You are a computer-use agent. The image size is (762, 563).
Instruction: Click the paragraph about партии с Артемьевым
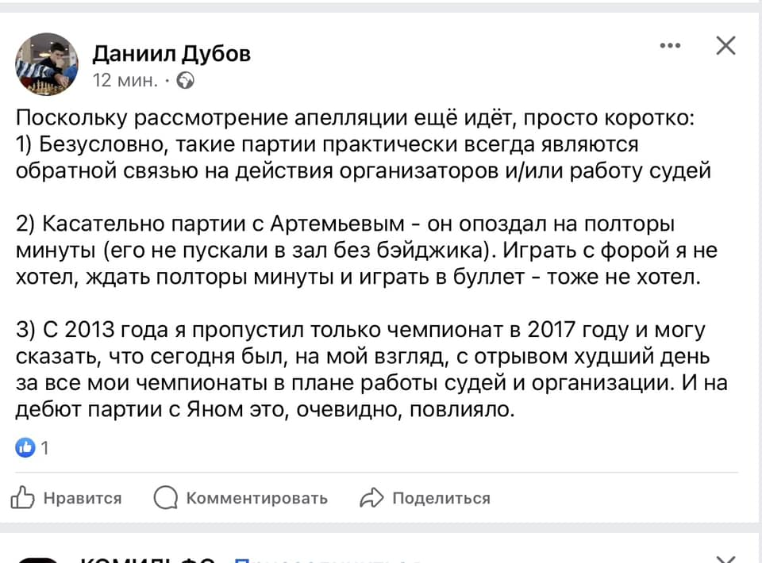[366, 251]
